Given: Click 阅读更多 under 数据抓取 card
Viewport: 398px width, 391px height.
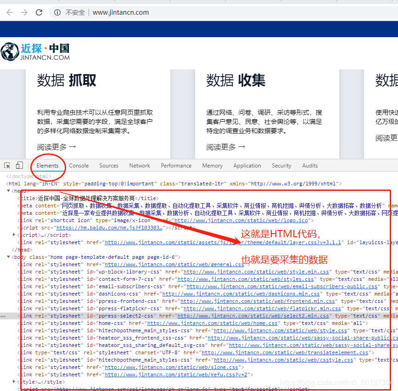Looking at the screenshot, I should click(56, 147).
